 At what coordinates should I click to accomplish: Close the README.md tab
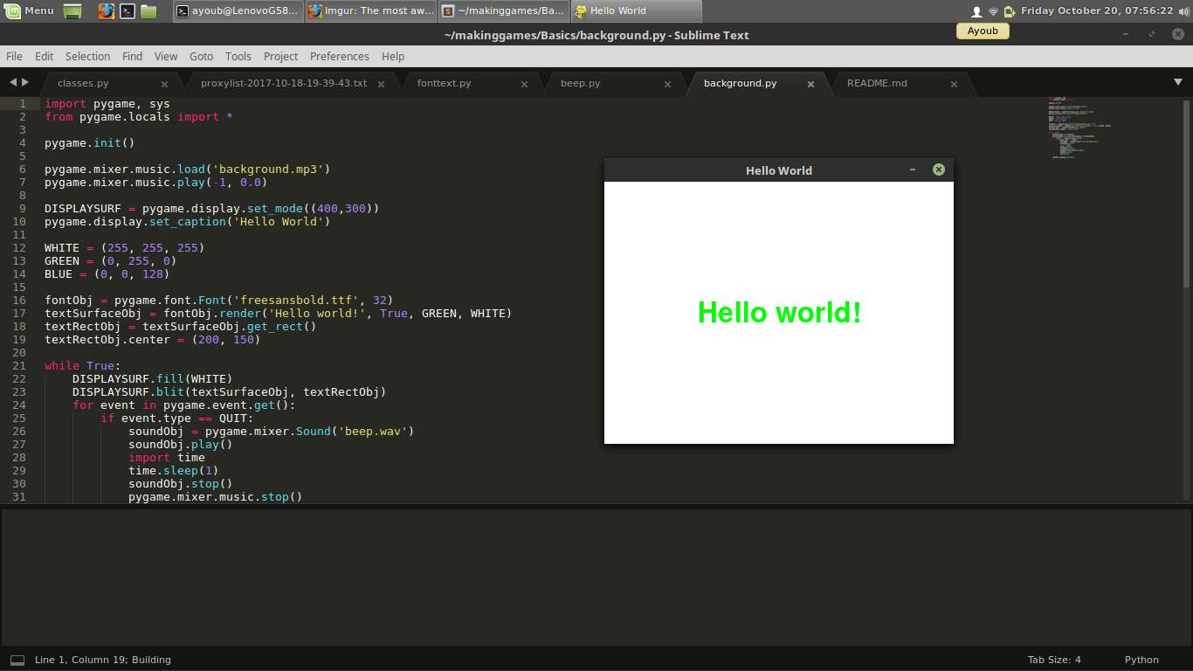coord(954,84)
